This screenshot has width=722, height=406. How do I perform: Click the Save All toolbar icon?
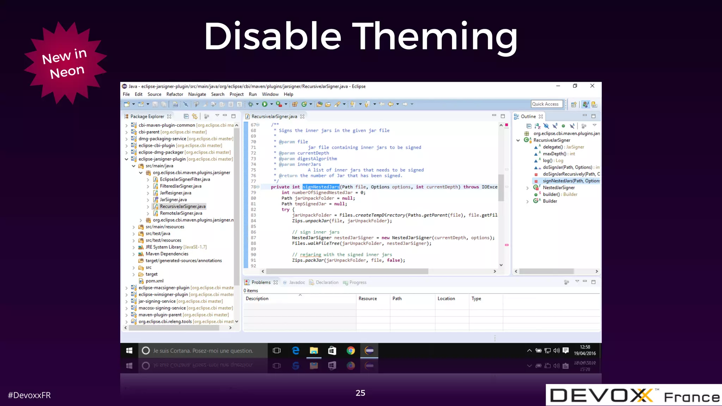[x=164, y=104]
